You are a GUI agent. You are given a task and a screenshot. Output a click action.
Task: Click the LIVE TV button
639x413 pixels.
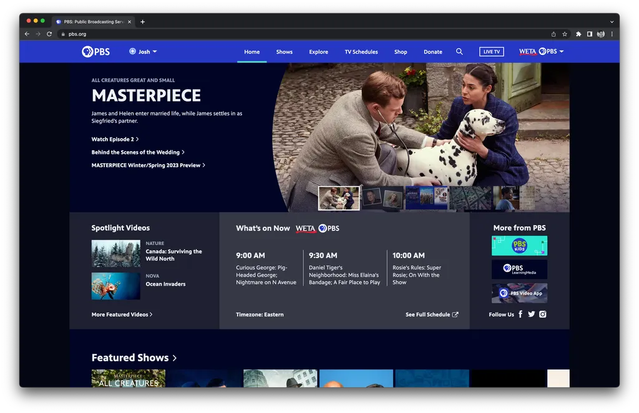pyautogui.click(x=492, y=52)
